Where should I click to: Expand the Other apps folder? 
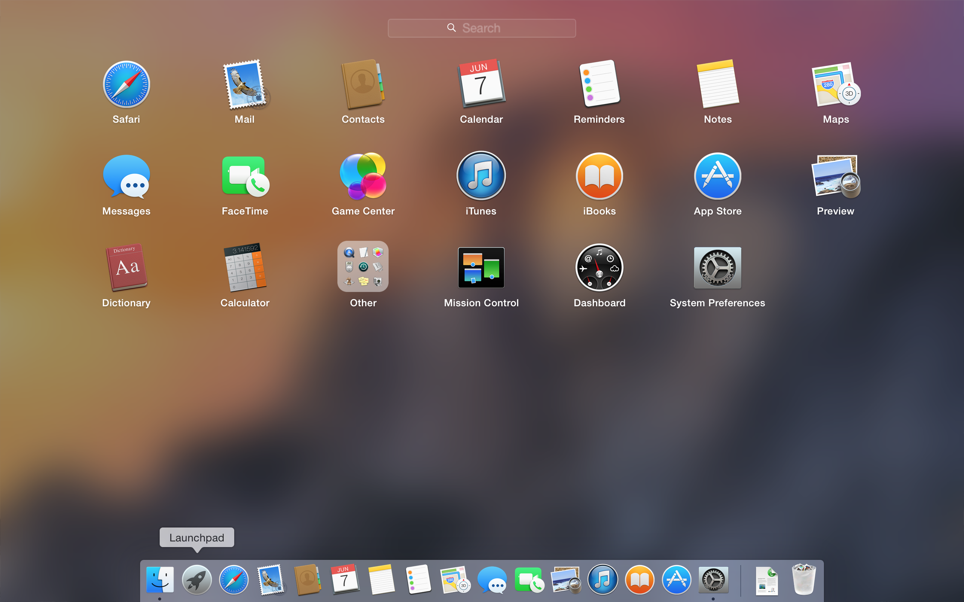point(363,266)
